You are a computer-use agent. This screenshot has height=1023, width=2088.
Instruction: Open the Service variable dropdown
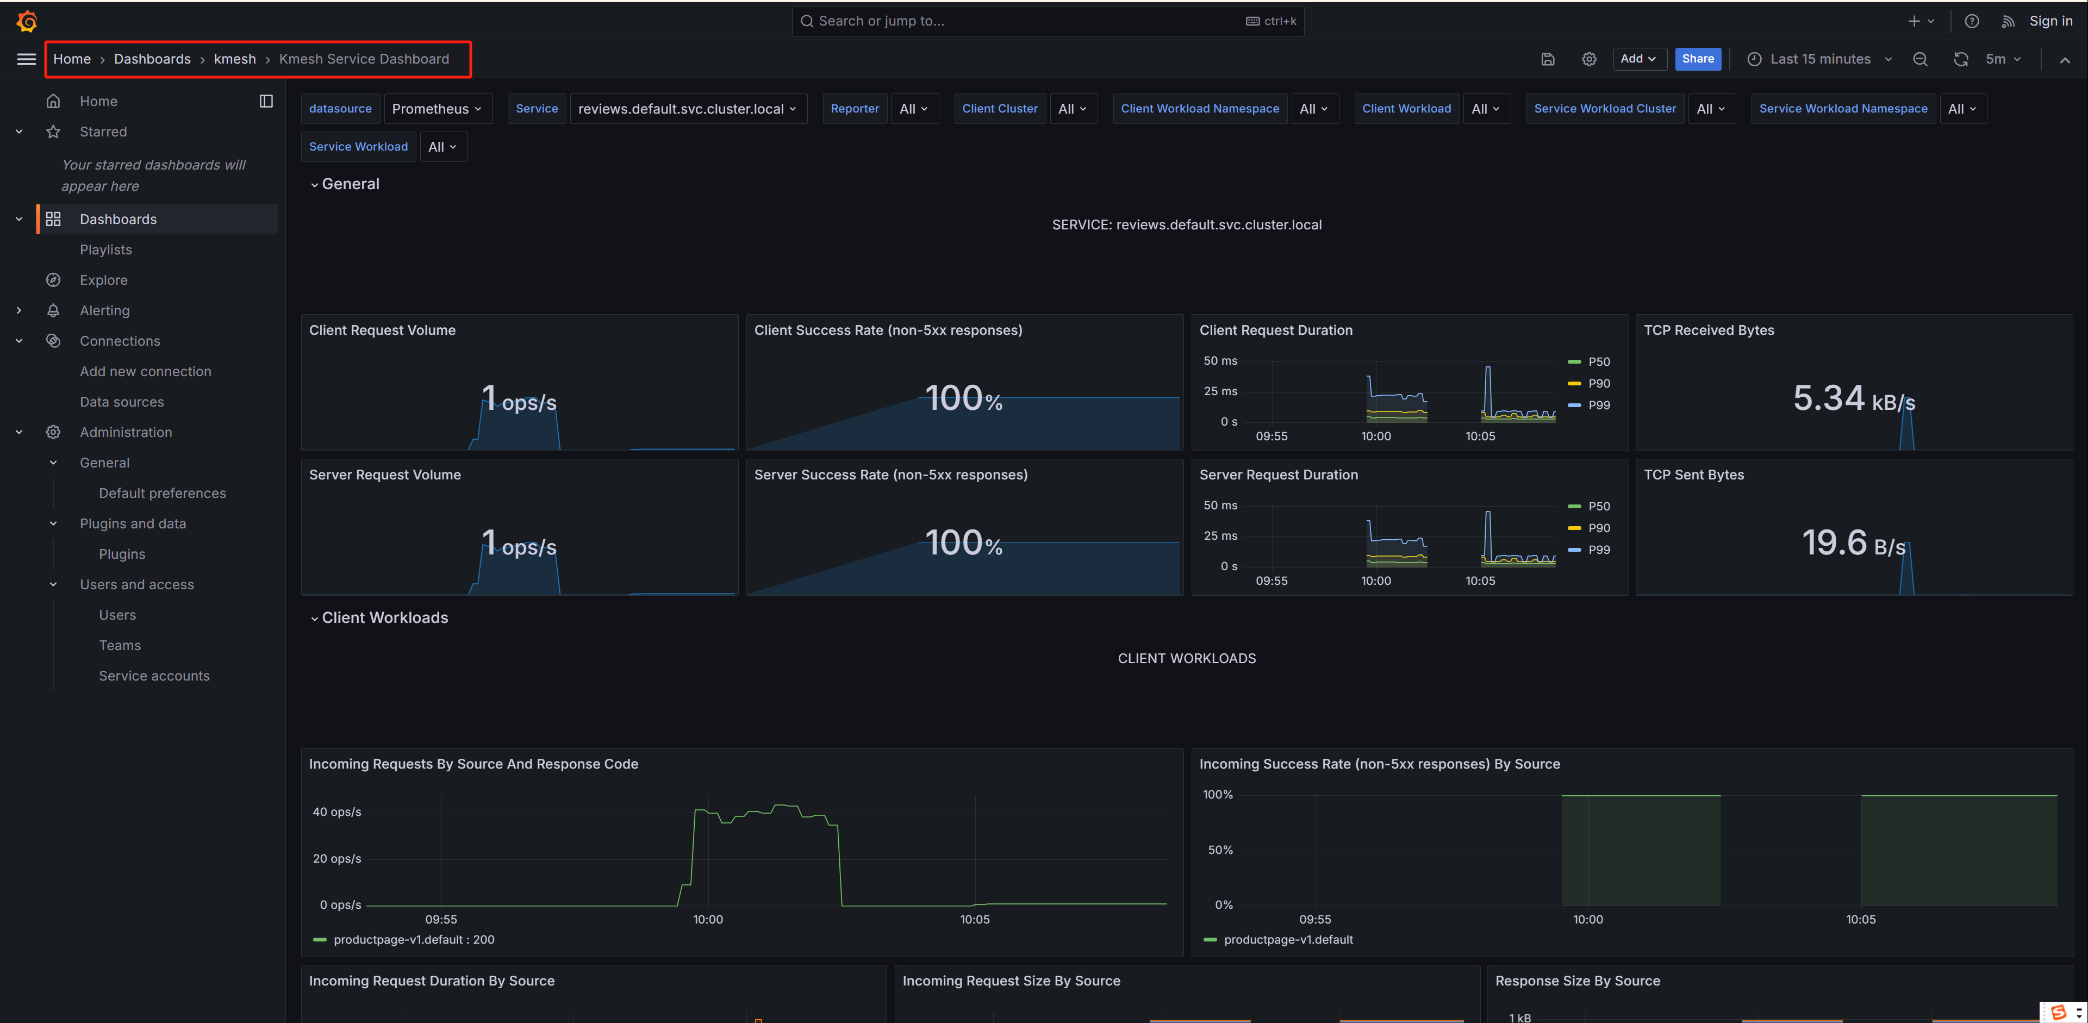point(687,109)
